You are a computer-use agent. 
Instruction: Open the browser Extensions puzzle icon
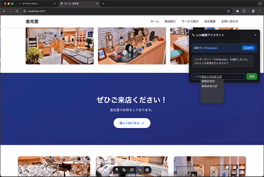244,11
